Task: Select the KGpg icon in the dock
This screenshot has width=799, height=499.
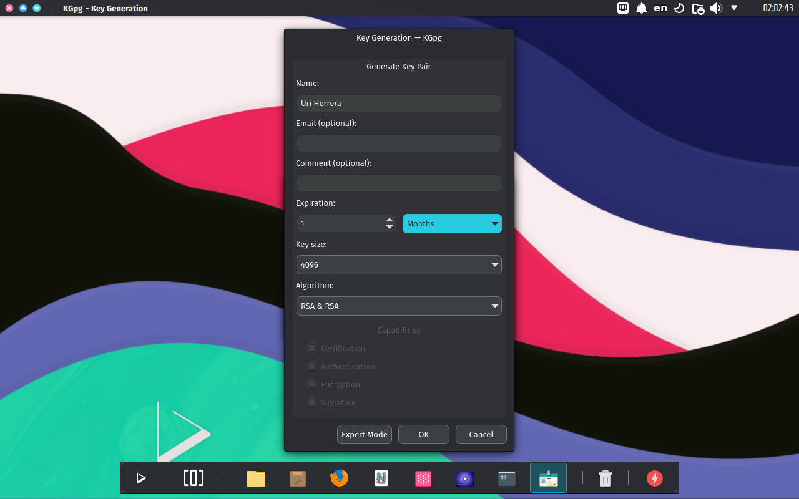Action: click(548, 478)
